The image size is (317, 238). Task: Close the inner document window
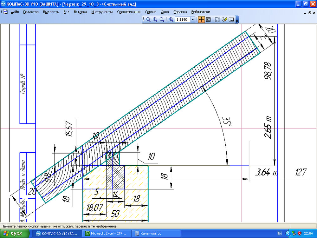click(x=314, y=13)
